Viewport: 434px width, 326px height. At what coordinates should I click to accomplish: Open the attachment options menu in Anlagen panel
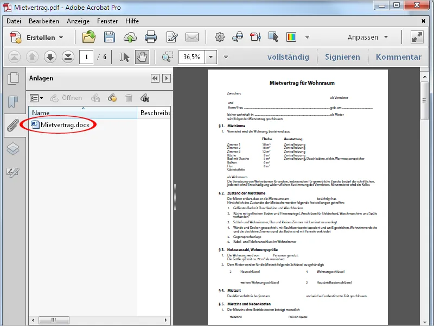click(36, 97)
